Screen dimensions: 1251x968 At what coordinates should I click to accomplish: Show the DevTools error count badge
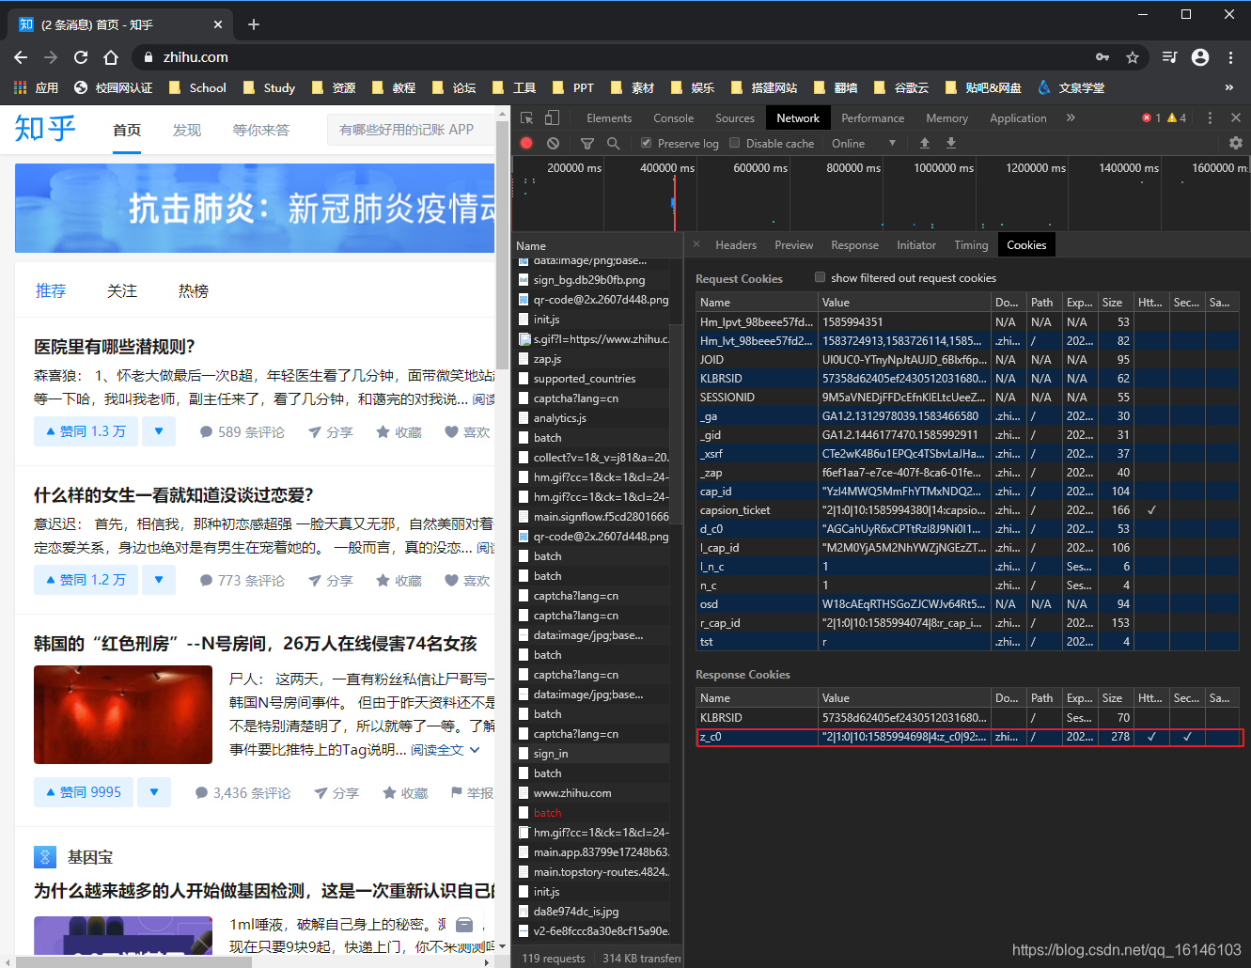coord(1152,117)
